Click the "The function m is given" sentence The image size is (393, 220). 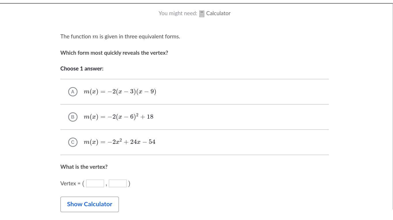(x=120, y=36)
